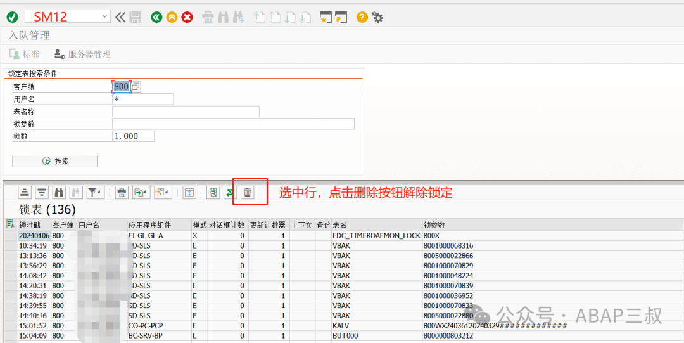Click the 锁数 input field
684x343 pixels.
pyautogui.click(x=133, y=136)
